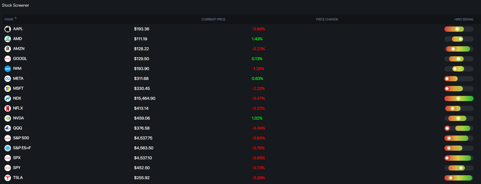481x184 pixels.
Task: Sort by the PRICE CHANGE column header
Action: click(327, 20)
